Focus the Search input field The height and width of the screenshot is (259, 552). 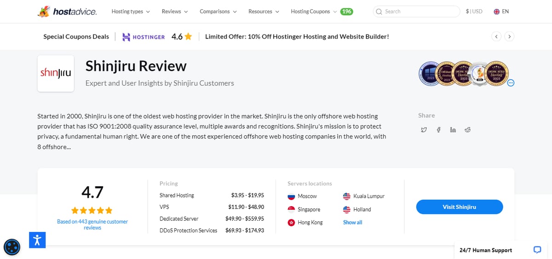416,12
